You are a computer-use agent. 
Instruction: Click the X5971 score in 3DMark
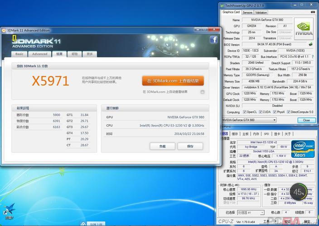click(x=50, y=81)
